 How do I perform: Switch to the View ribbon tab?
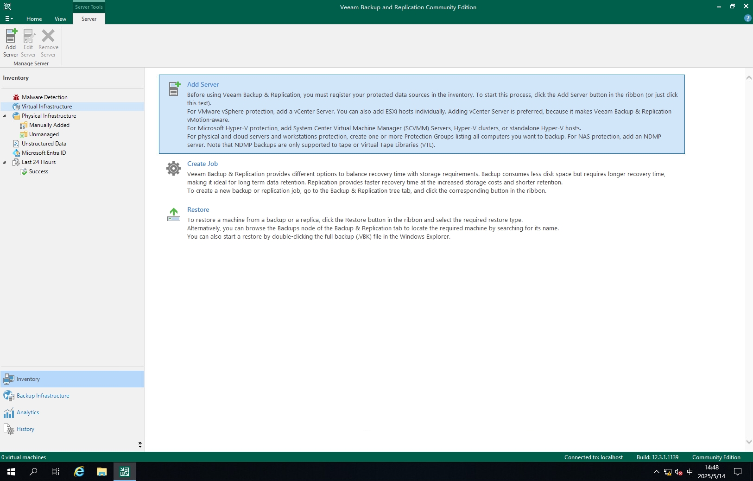pyautogui.click(x=60, y=19)
